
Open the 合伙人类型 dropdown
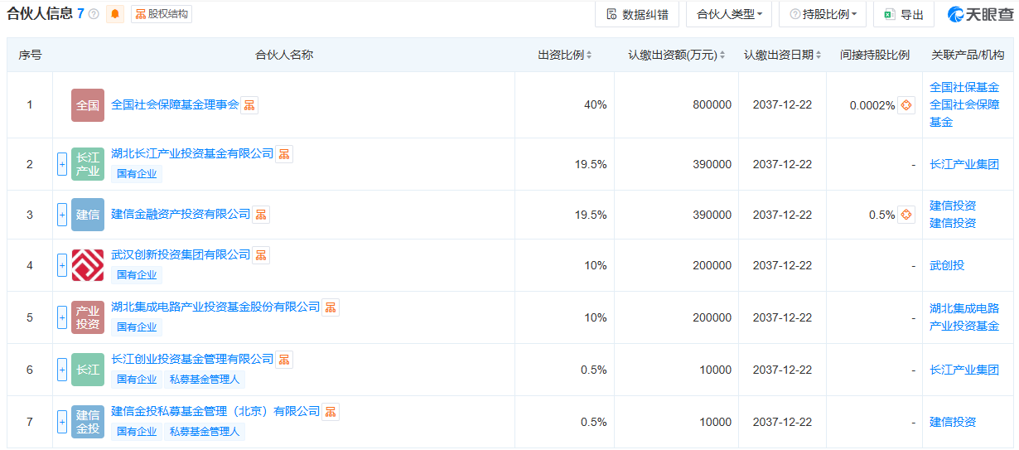(x=729, y=14)
